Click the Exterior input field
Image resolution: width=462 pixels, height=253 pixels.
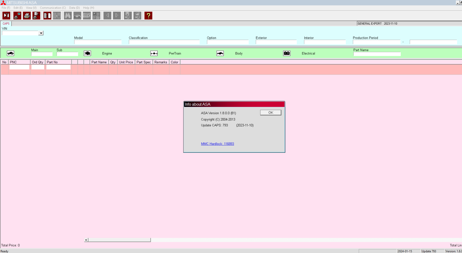276,42
